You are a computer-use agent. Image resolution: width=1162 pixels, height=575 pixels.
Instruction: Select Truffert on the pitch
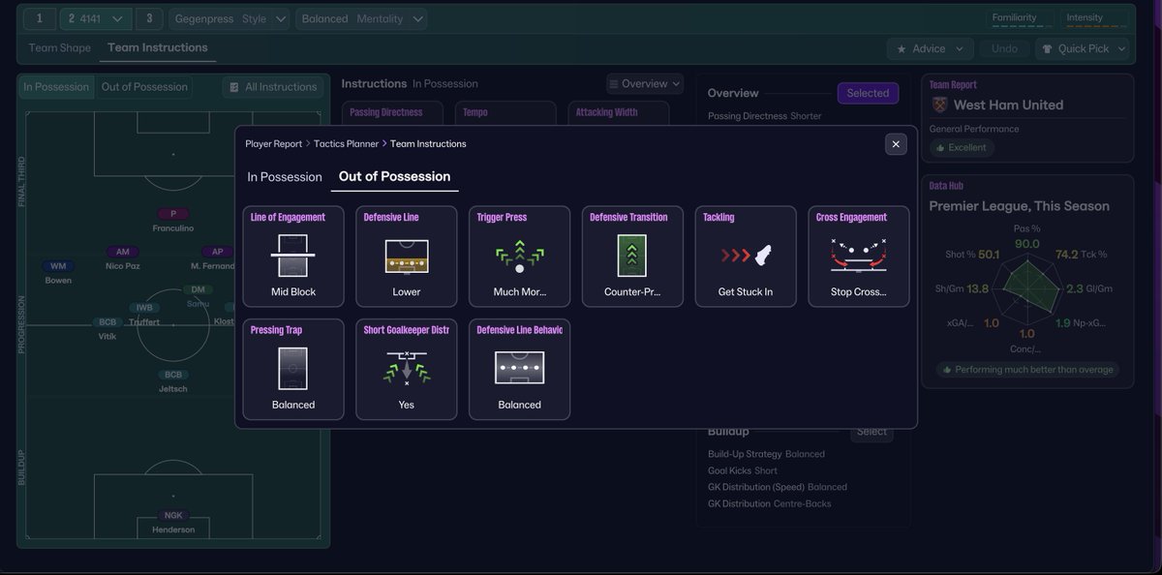pos(144,315)
